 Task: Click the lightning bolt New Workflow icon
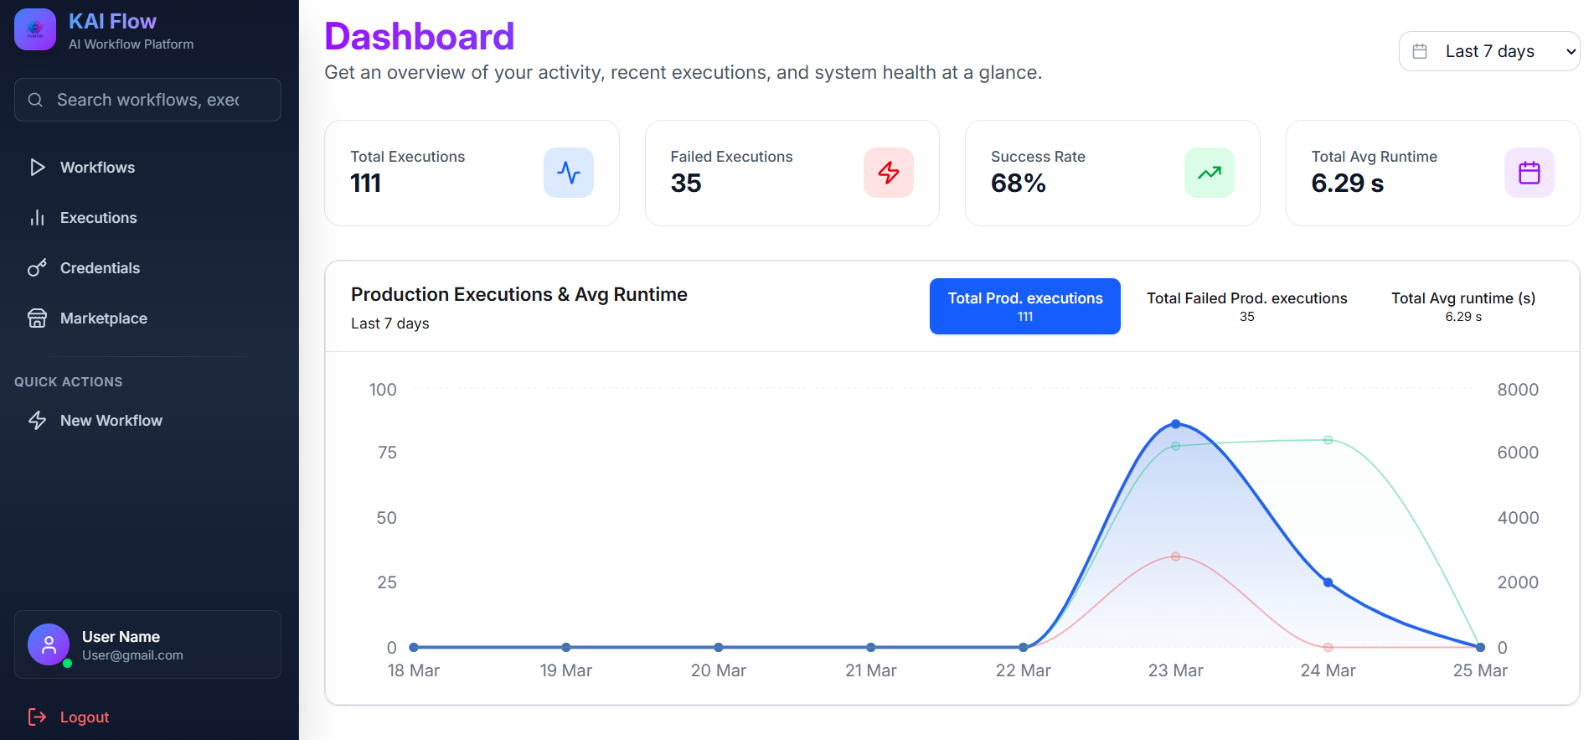coord(37,420)
